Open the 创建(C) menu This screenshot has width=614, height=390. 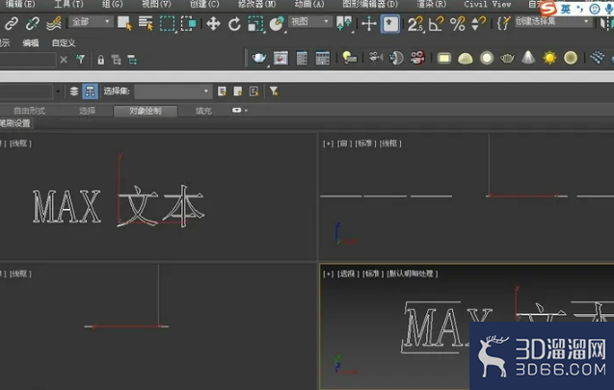204,4
